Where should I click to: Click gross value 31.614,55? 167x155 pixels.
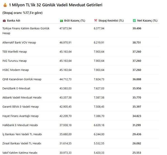pos(65,144)
